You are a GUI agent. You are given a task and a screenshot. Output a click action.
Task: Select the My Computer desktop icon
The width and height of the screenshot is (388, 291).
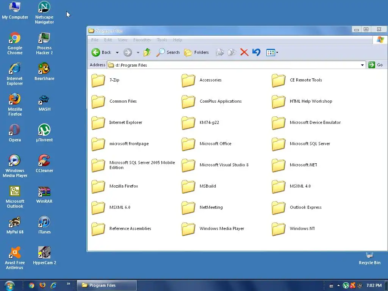point(15,10)
